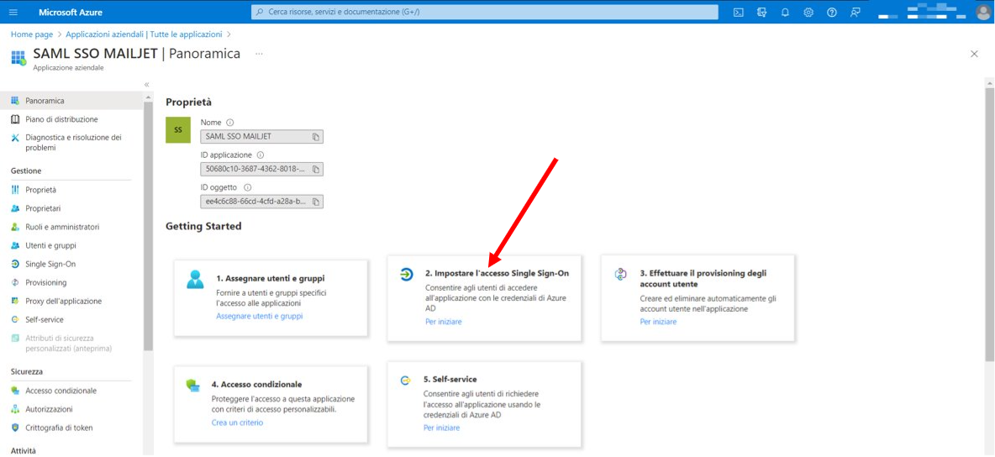Click Per iniziare under Self-service card

coord(442,428)
